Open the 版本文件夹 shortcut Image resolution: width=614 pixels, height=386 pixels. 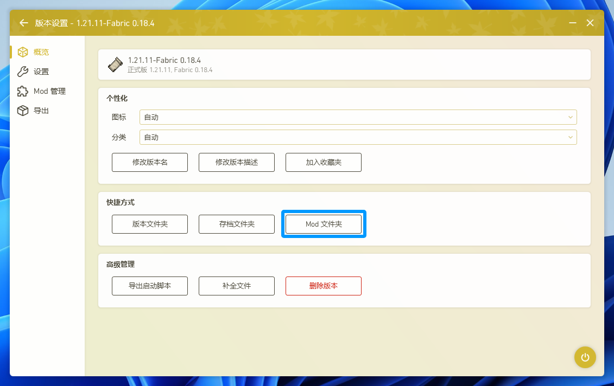(150, 224)
